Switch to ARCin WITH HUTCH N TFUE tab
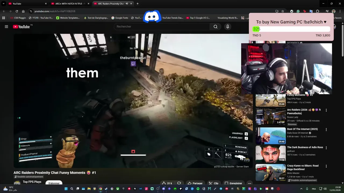 coord(70,4)
